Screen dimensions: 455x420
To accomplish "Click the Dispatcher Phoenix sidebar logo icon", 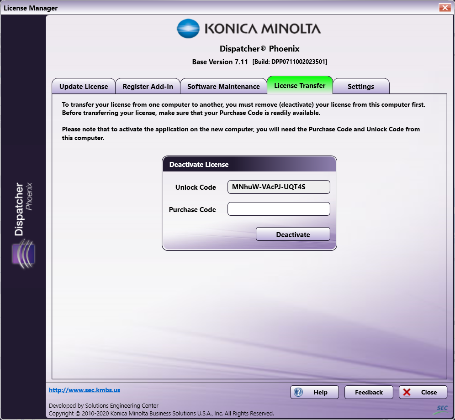I will pos(23,254).
